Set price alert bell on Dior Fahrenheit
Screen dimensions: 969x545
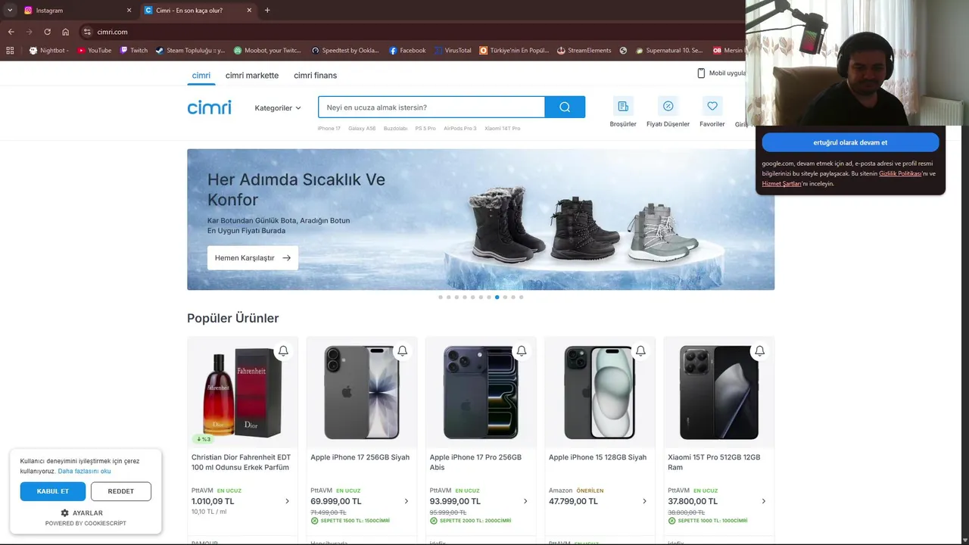coord(283,351)
